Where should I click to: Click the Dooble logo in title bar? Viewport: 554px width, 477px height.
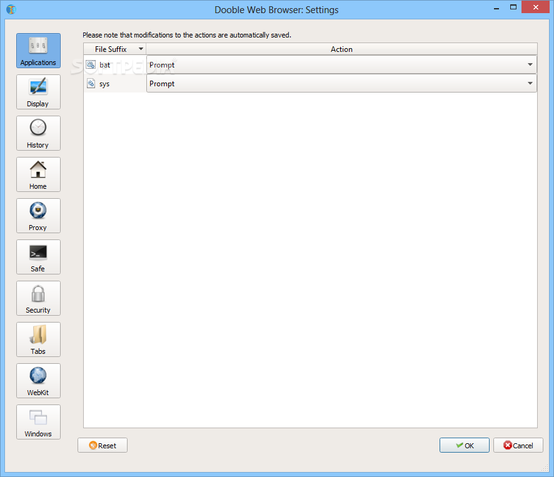click(11, 9)
